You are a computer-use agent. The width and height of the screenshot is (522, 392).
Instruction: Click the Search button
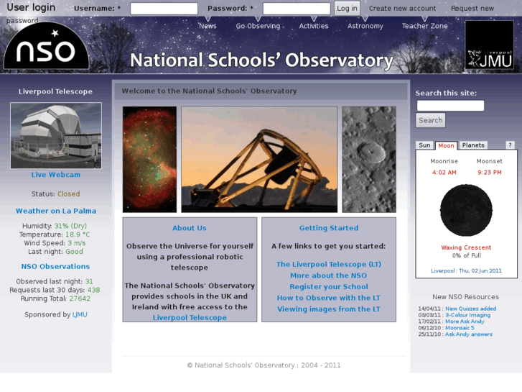click(x=430, y=120)
